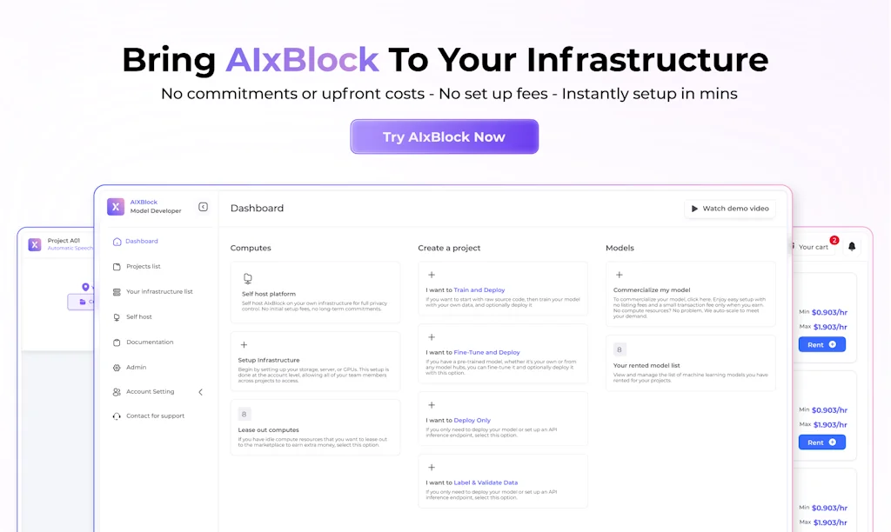Image resolution: width=891 pixels, height=532 pixels.
Task: Click the play icon on Watch demo video
Action: point(694,209)
